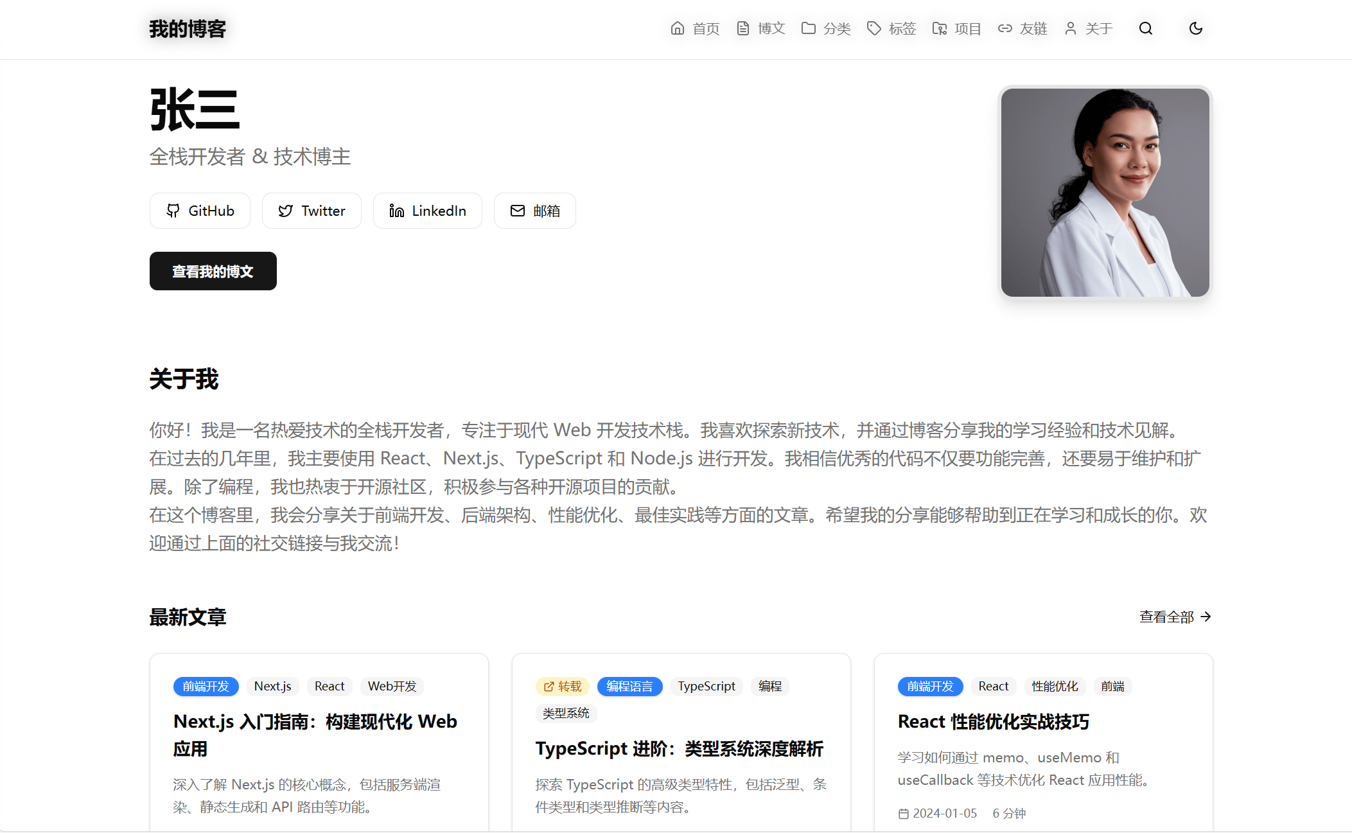Navigate to the 项目 projects page
This screenshot has height=833, width=1352.
click(x=957, y=28)
